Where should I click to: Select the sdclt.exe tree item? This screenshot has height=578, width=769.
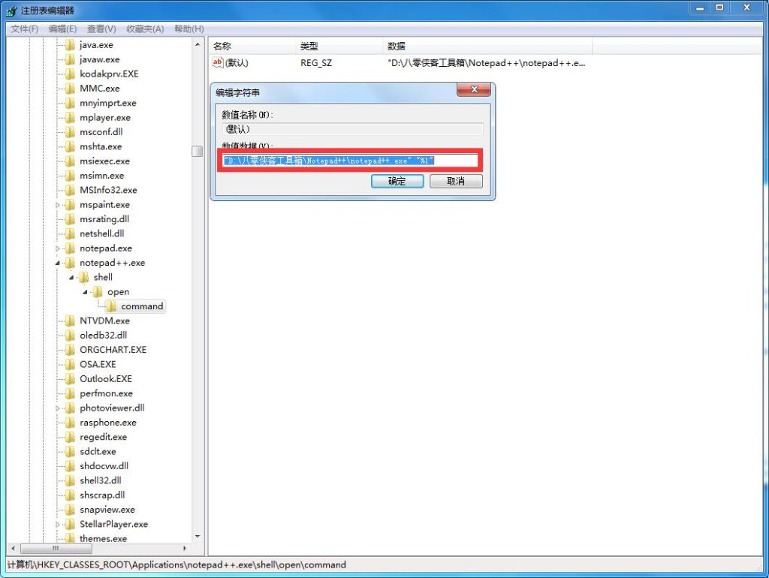point(98,452)
